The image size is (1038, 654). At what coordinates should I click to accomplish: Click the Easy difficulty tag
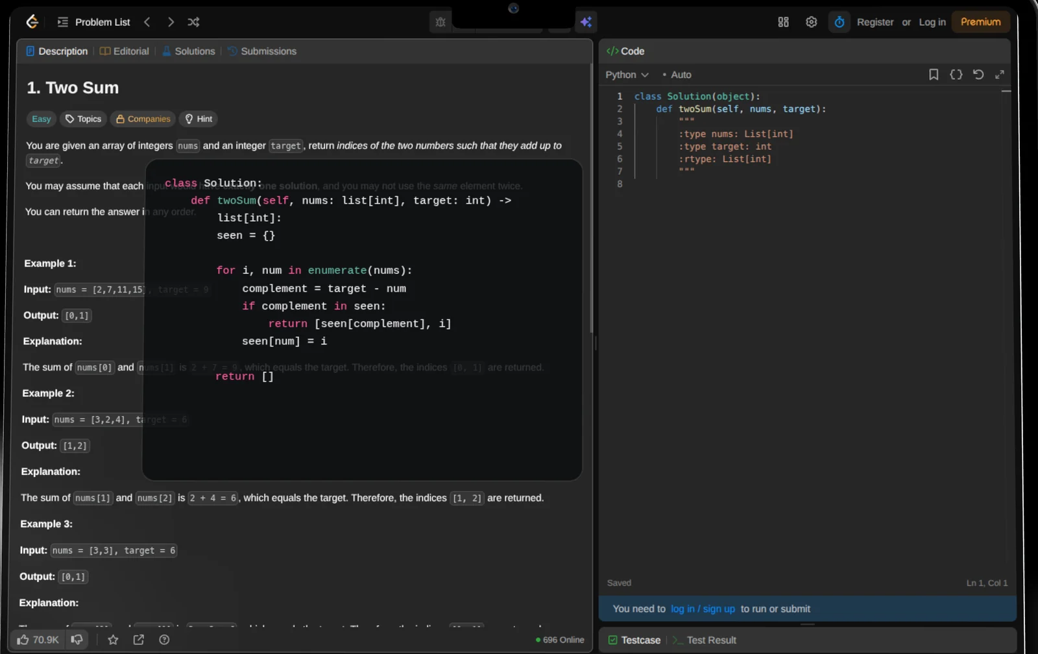pos(41,119)
